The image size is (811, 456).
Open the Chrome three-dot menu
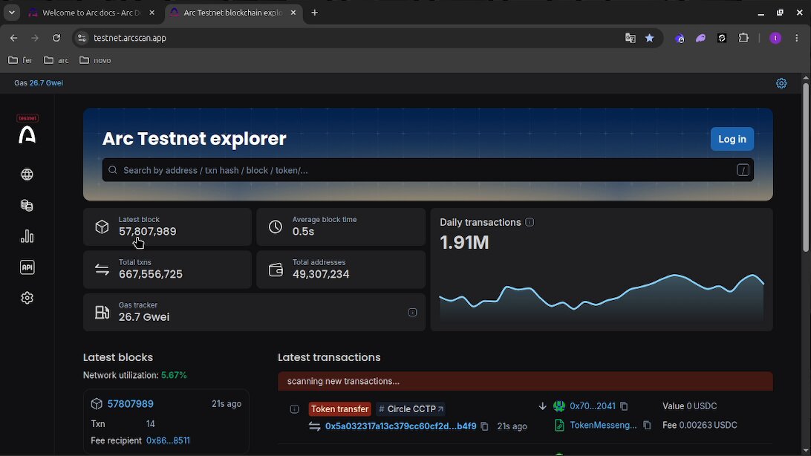click(x=796, y=38)
